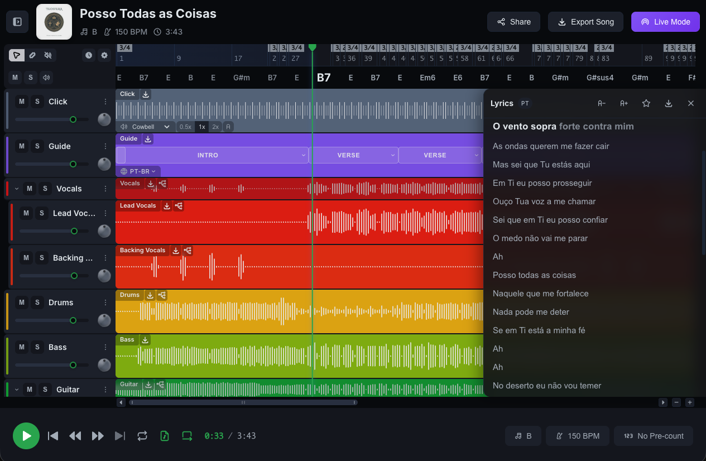Download the Backing Vocals track
Image resolution: width=706 pixels, height=461 pixels.
pyautogui.click(x=176, y=251)
